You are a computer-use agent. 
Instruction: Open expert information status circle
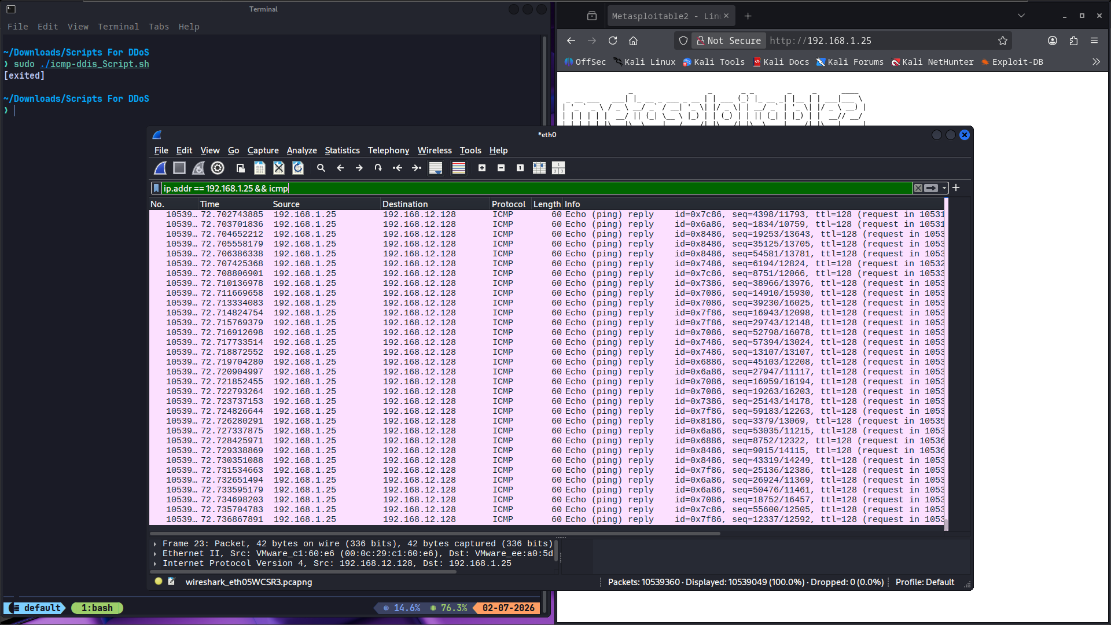coord(159,582)
